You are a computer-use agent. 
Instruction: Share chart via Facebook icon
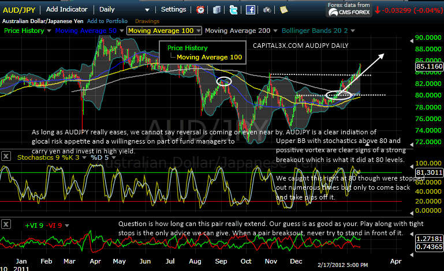[251, 10]
